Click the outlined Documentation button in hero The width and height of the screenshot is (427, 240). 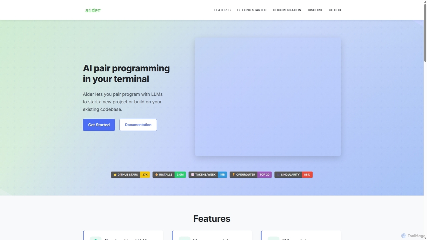click(138, 125)
